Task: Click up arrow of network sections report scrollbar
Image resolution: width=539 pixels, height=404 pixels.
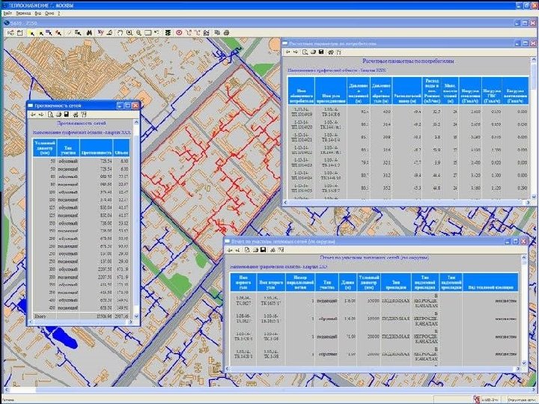Action: pyautogui.click(x=524, y=257)
